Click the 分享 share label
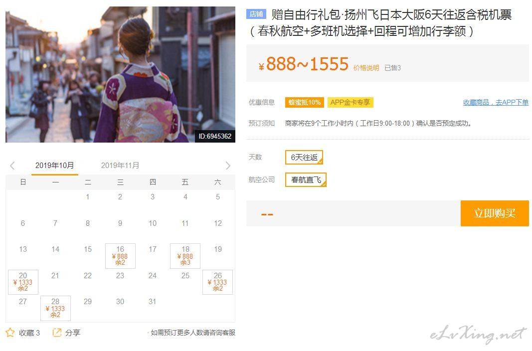This screenshot has width=532, height=351. 73,333
